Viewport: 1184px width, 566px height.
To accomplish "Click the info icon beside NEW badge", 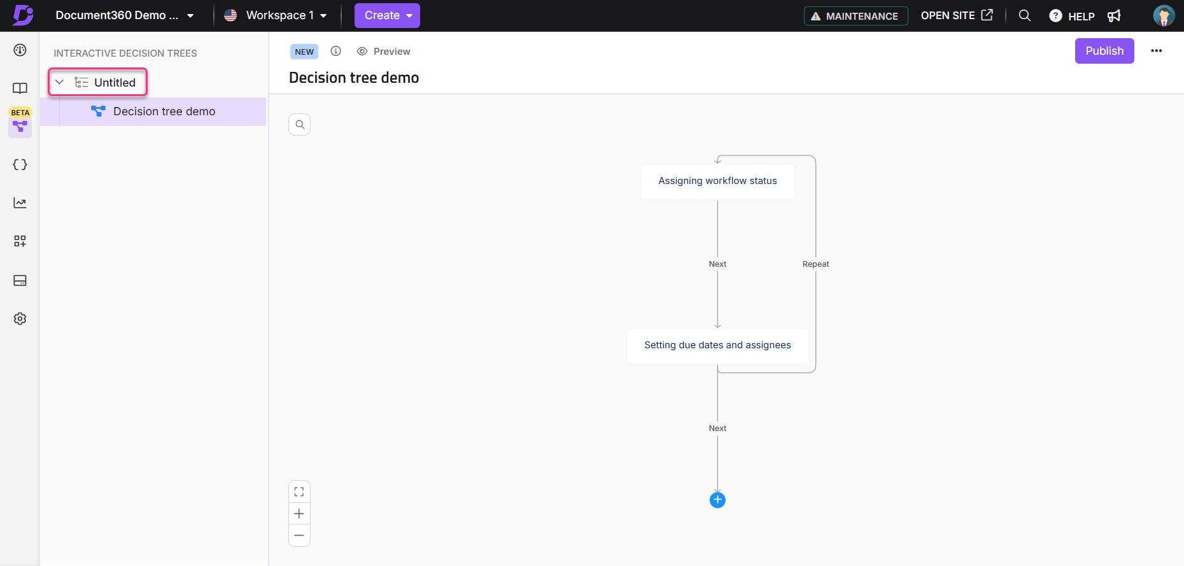I will point(336,51).
